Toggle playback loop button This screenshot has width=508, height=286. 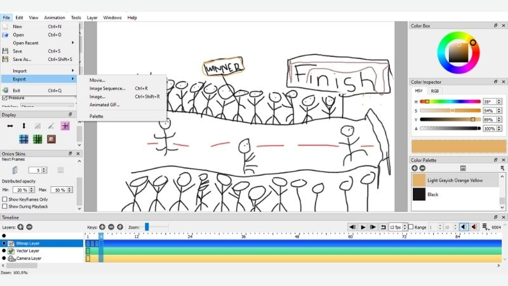(384, 227)
